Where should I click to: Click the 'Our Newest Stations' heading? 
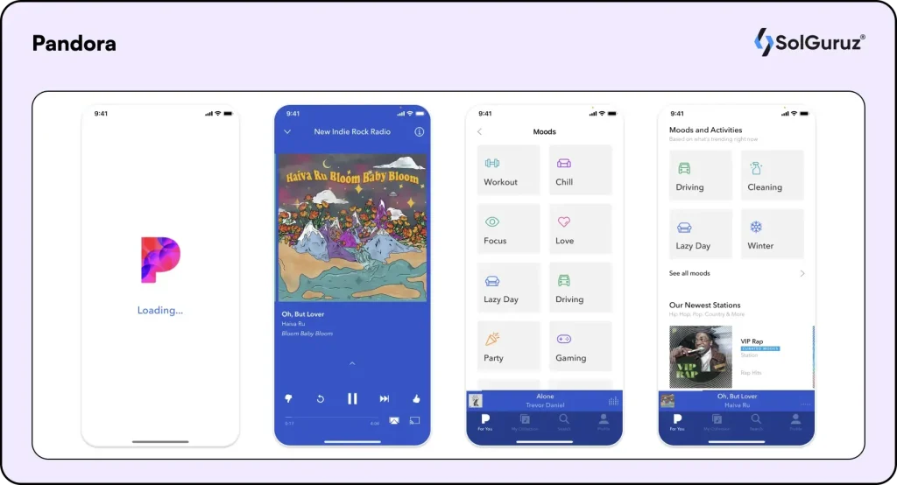coord(705,306)
